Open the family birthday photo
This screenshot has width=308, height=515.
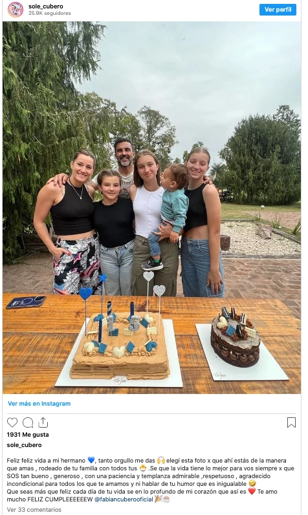[x=151, y=208]
